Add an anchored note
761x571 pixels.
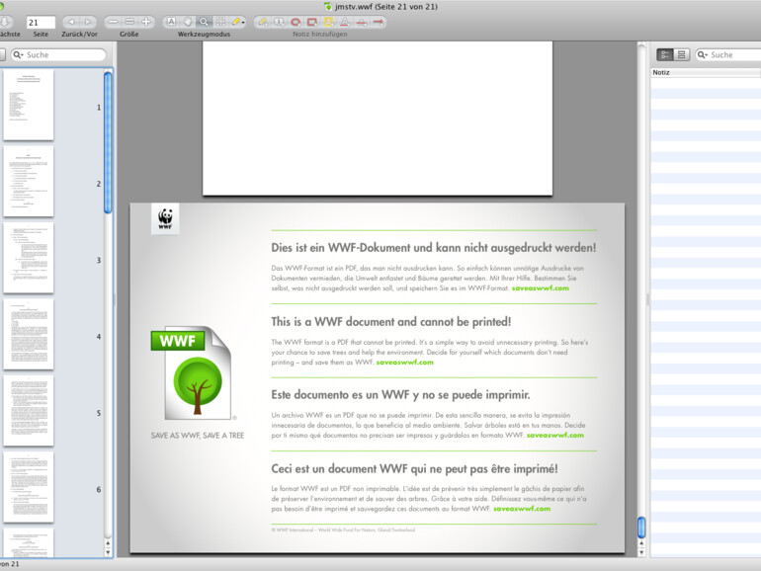[x=279, y=22]
